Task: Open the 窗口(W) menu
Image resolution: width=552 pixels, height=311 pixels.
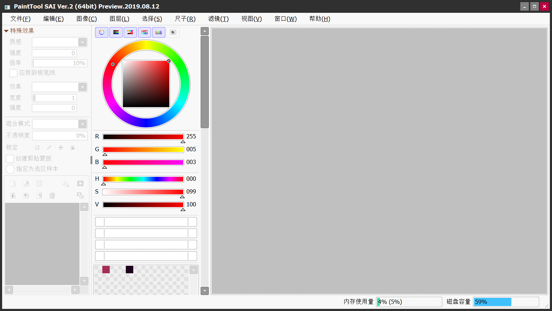Action: click(x=285, y=19)
